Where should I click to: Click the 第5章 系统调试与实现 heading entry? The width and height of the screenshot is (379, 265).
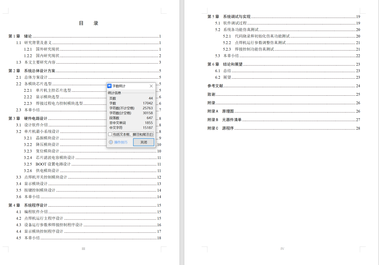pos(228,16)
